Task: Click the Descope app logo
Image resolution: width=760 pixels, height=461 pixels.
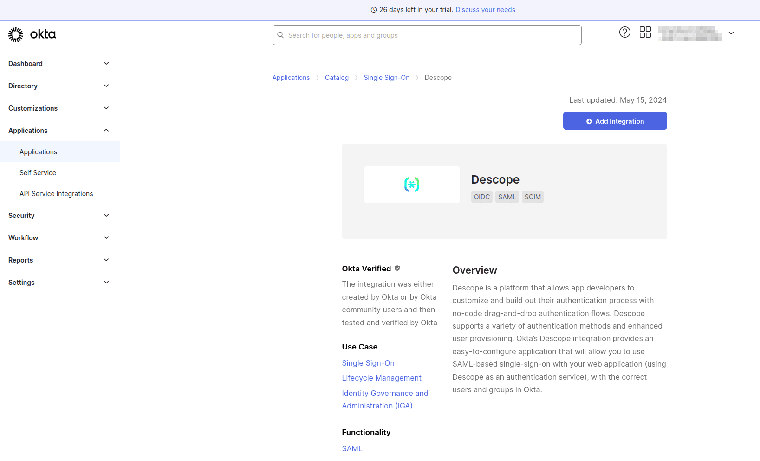Action: coord(411,184)
